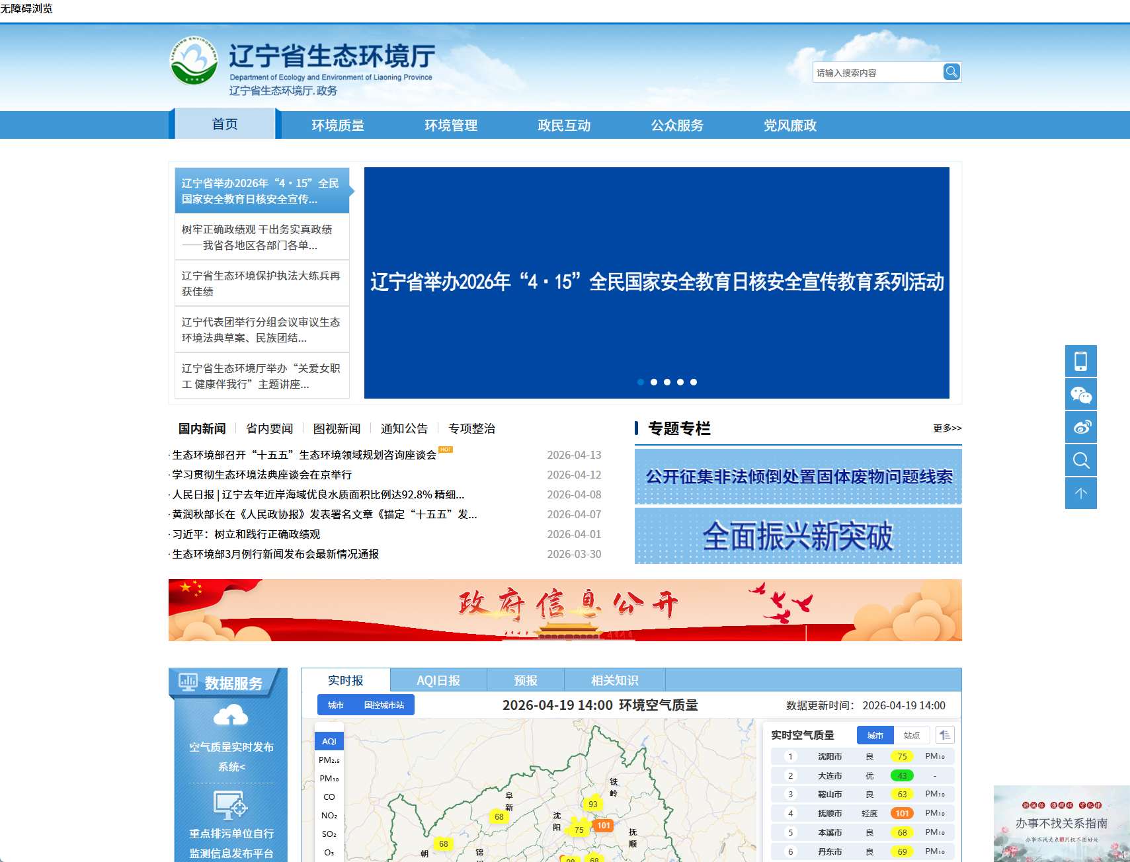Click the Weibo sharing icon
Image resolution: width=1130 pixels, height=862 pixels.
point(1080,427)
